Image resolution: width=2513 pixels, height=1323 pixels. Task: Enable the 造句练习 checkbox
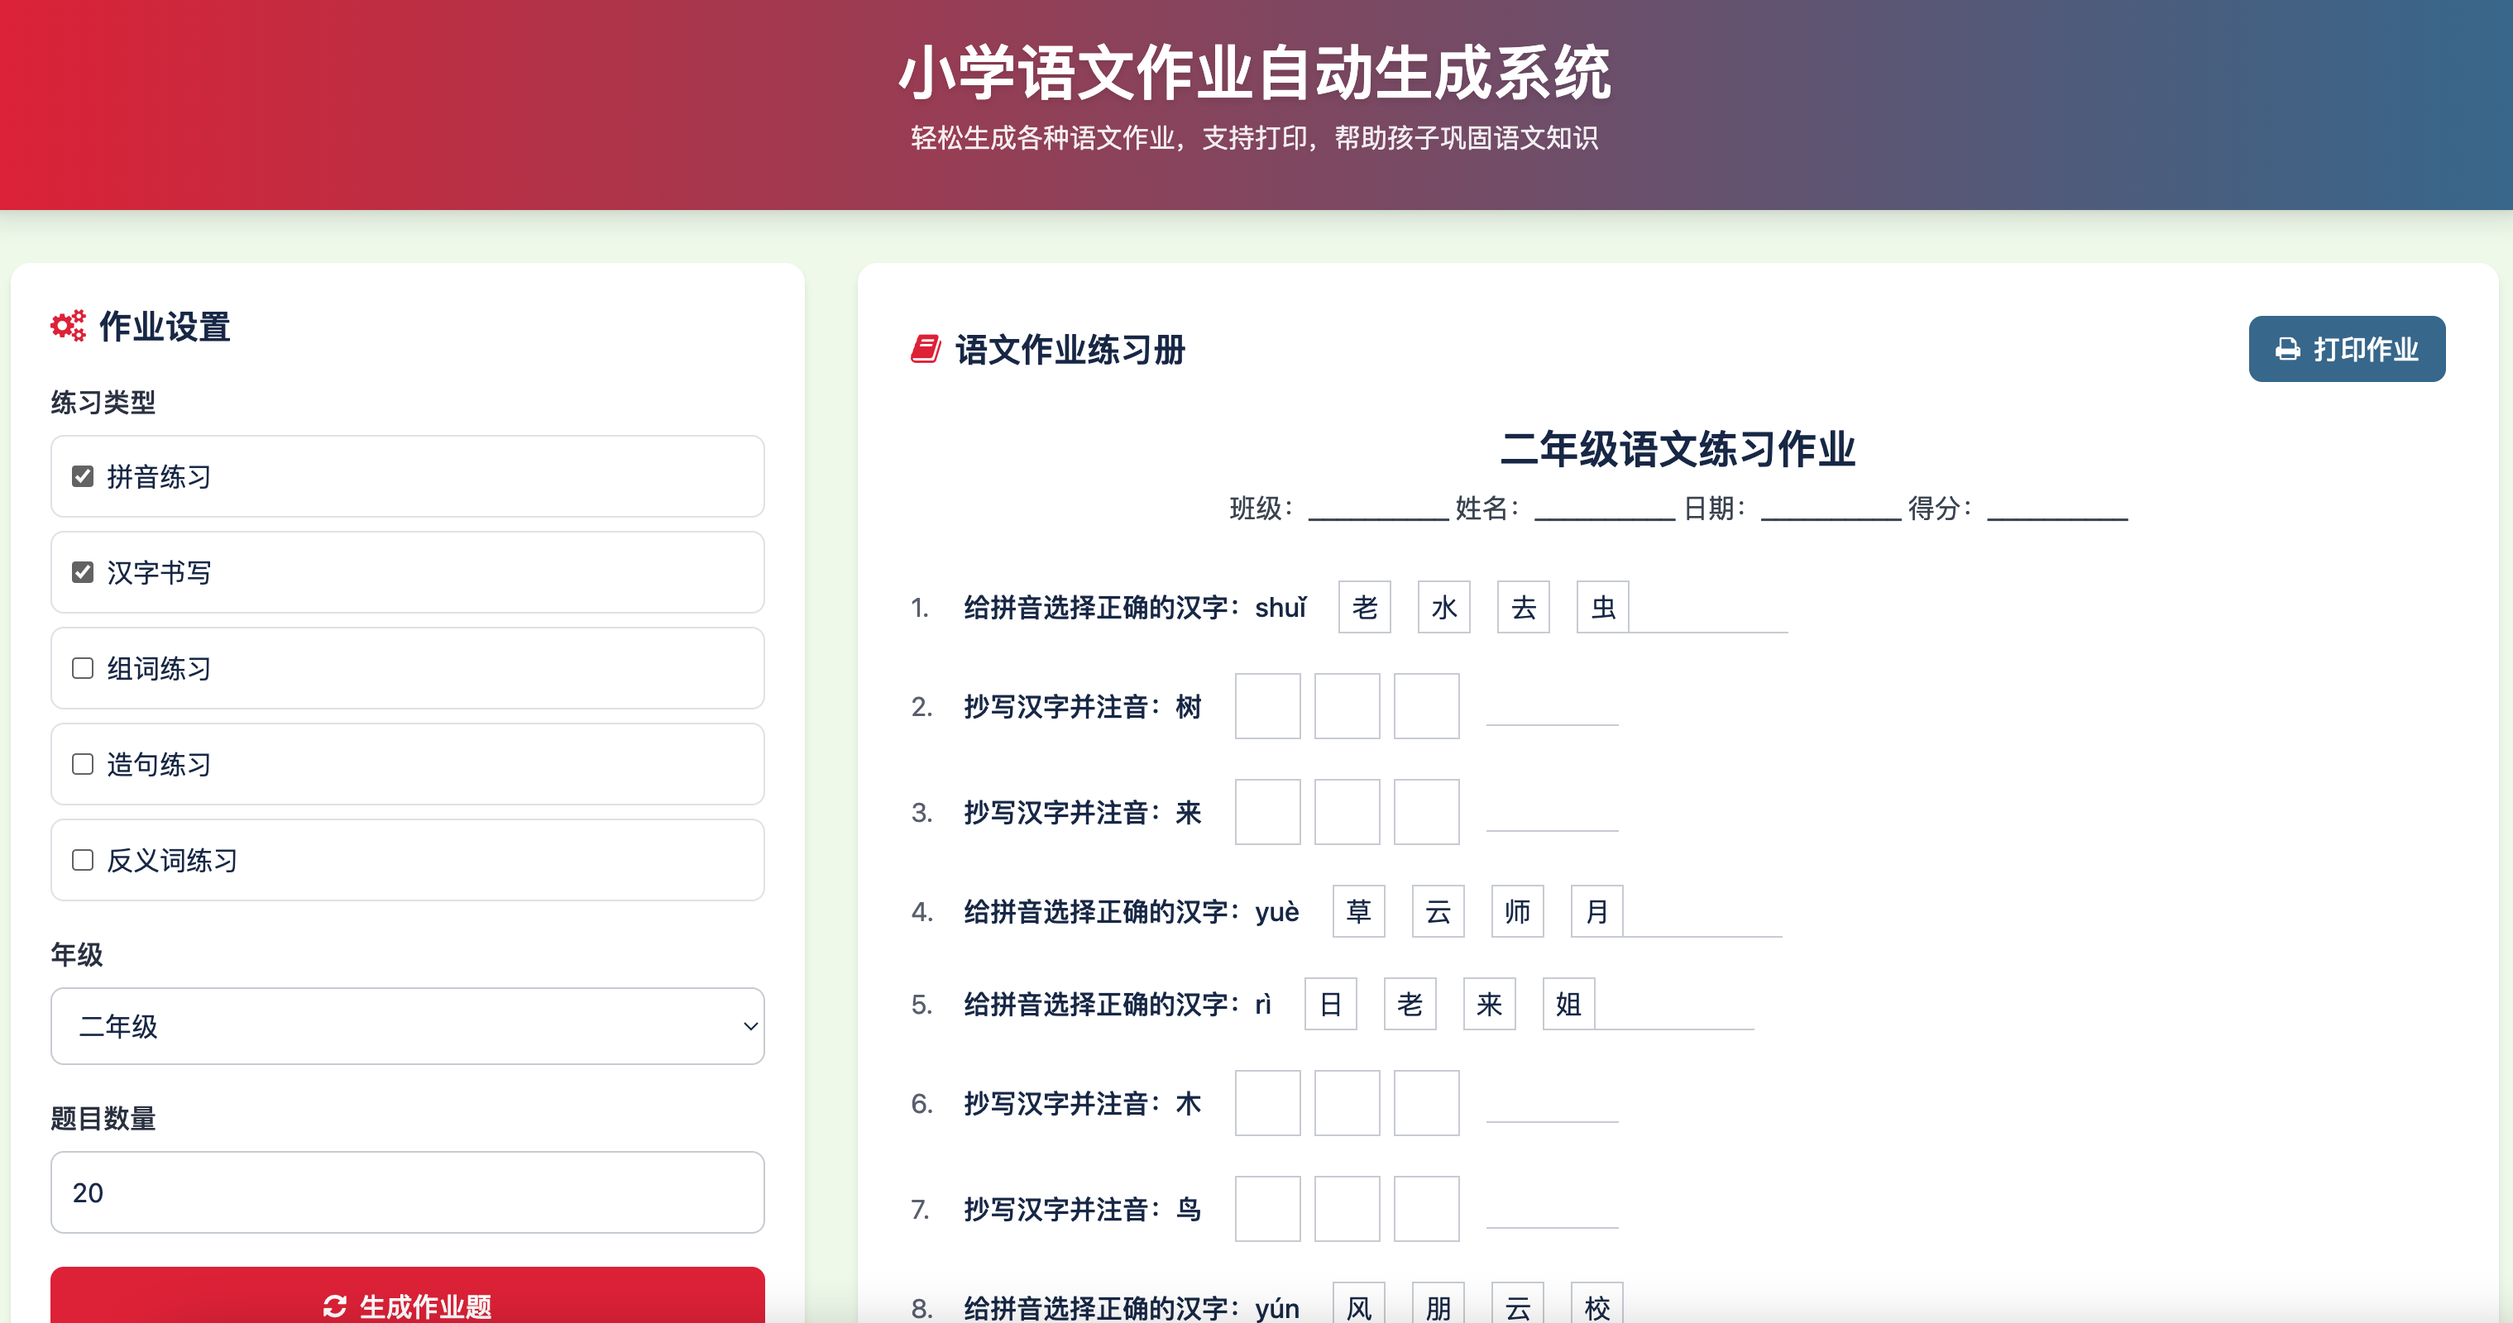coord(83,763)
